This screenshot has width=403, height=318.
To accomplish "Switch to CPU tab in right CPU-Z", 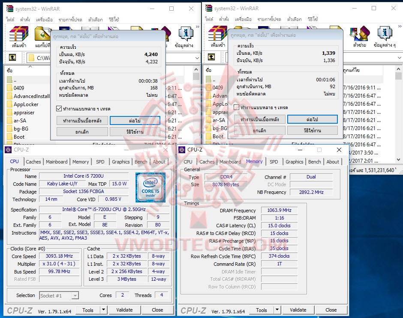I will (x=188, y=162).
